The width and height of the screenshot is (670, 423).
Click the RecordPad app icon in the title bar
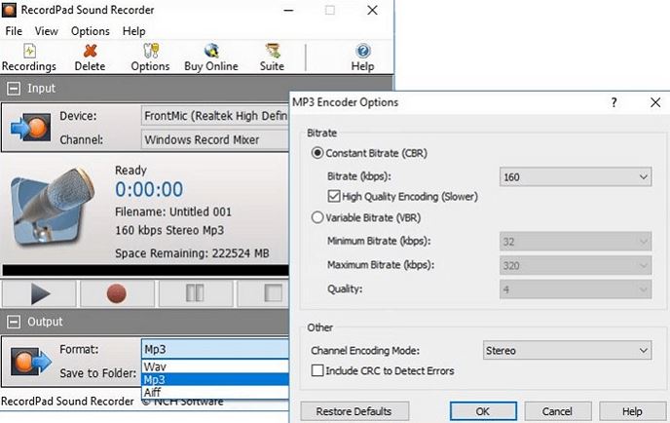(x=9, y=10)
